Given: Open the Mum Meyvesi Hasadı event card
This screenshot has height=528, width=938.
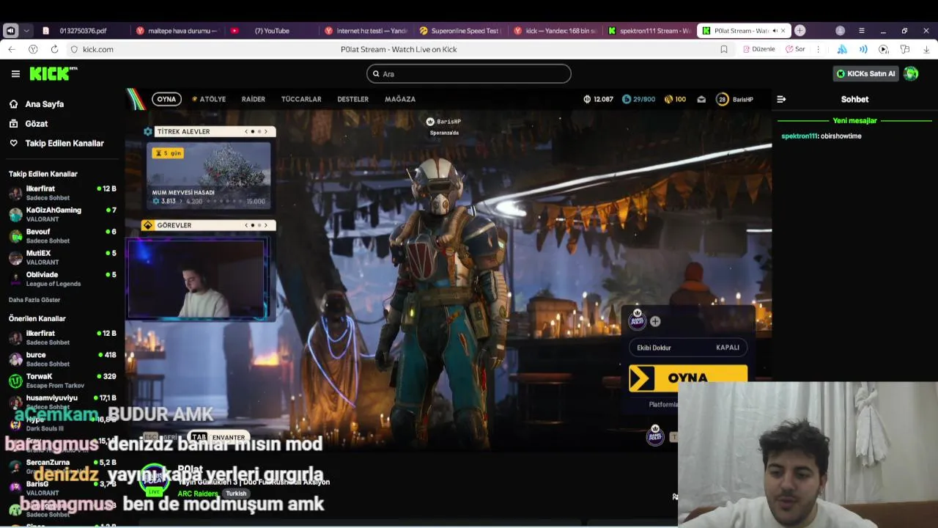Looking at the screenshot, I should point(208,175).
